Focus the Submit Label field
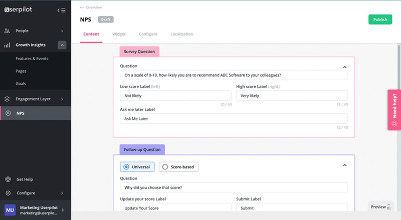Image resolution: width=401 pixels, height=220 pixels. point(292,207)
